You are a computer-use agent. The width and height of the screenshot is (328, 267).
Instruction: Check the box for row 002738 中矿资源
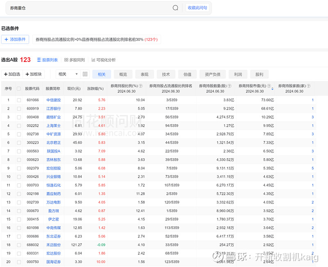(19, 134)
